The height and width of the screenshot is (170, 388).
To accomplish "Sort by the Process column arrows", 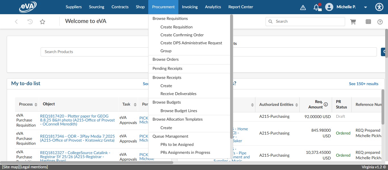I will pyautogui.click(x=36, y=104).
